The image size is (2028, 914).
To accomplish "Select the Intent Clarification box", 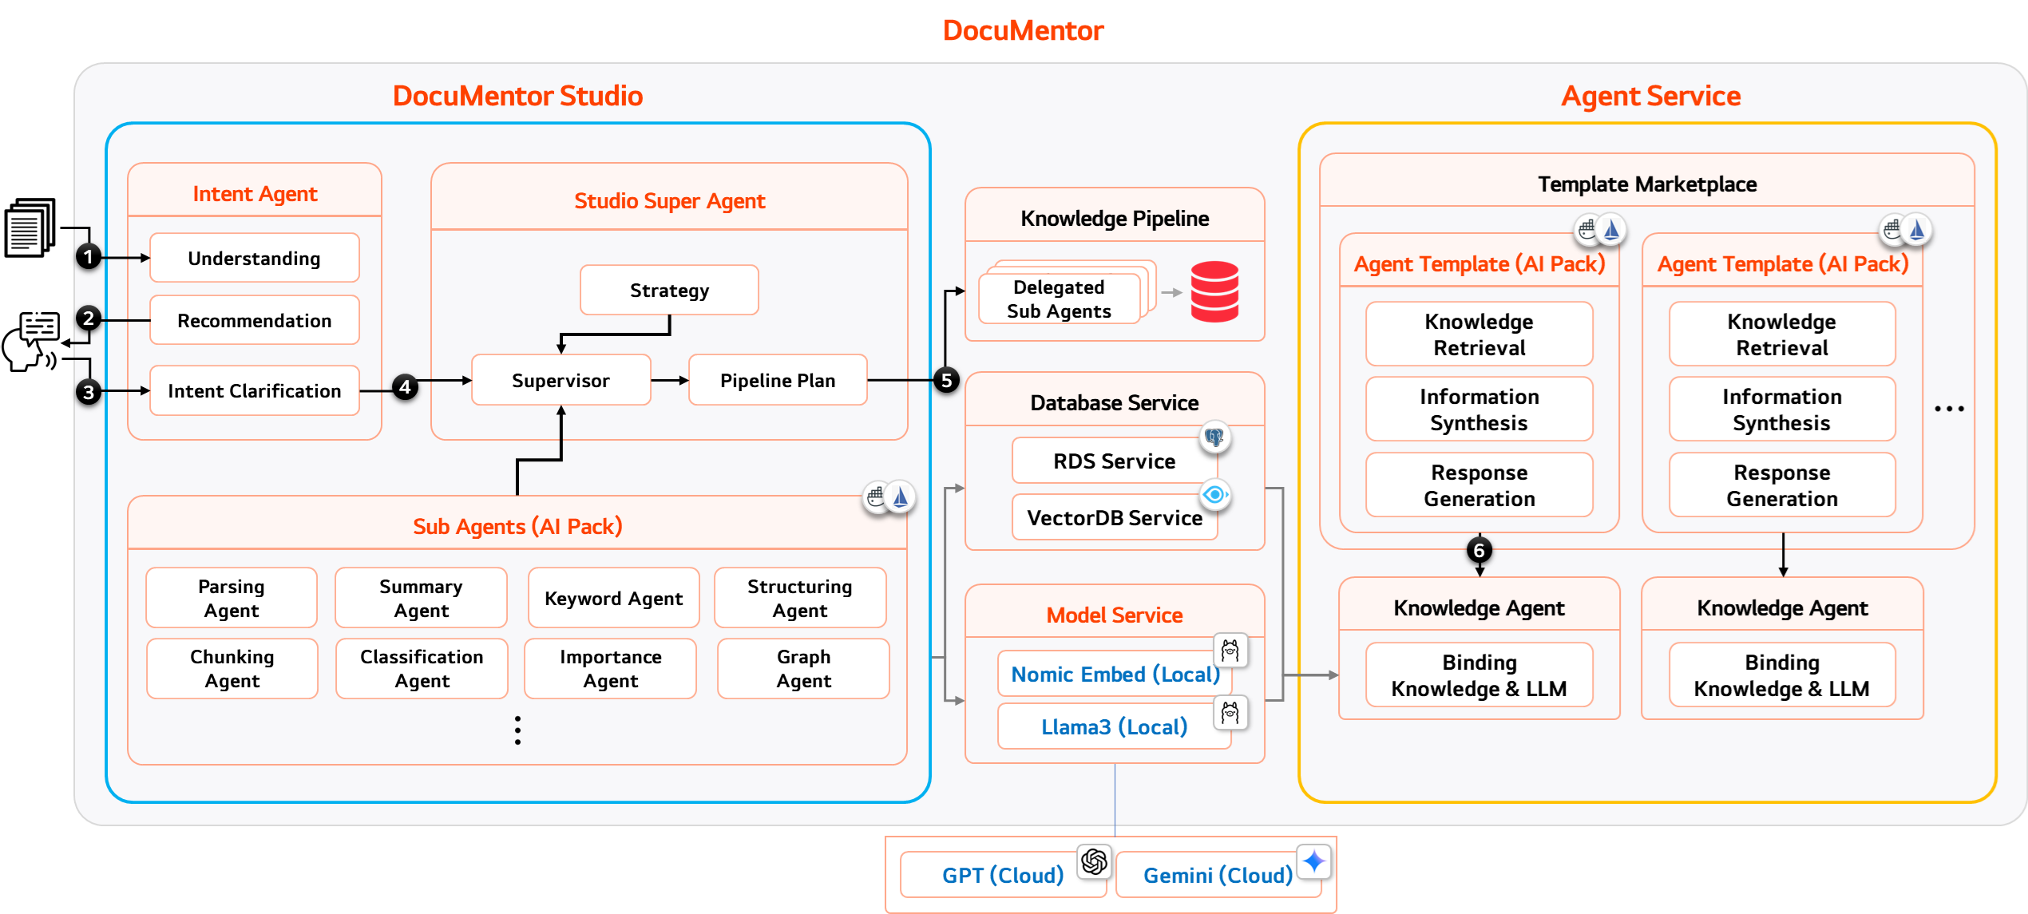I will coord(255,390).
